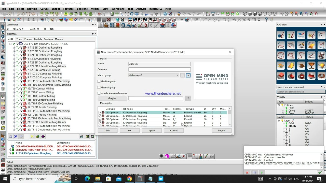The height and width of the screenshot is (183, 326).
Task: Select the red cylinder pocket solid tool
Action: [301, 76]
